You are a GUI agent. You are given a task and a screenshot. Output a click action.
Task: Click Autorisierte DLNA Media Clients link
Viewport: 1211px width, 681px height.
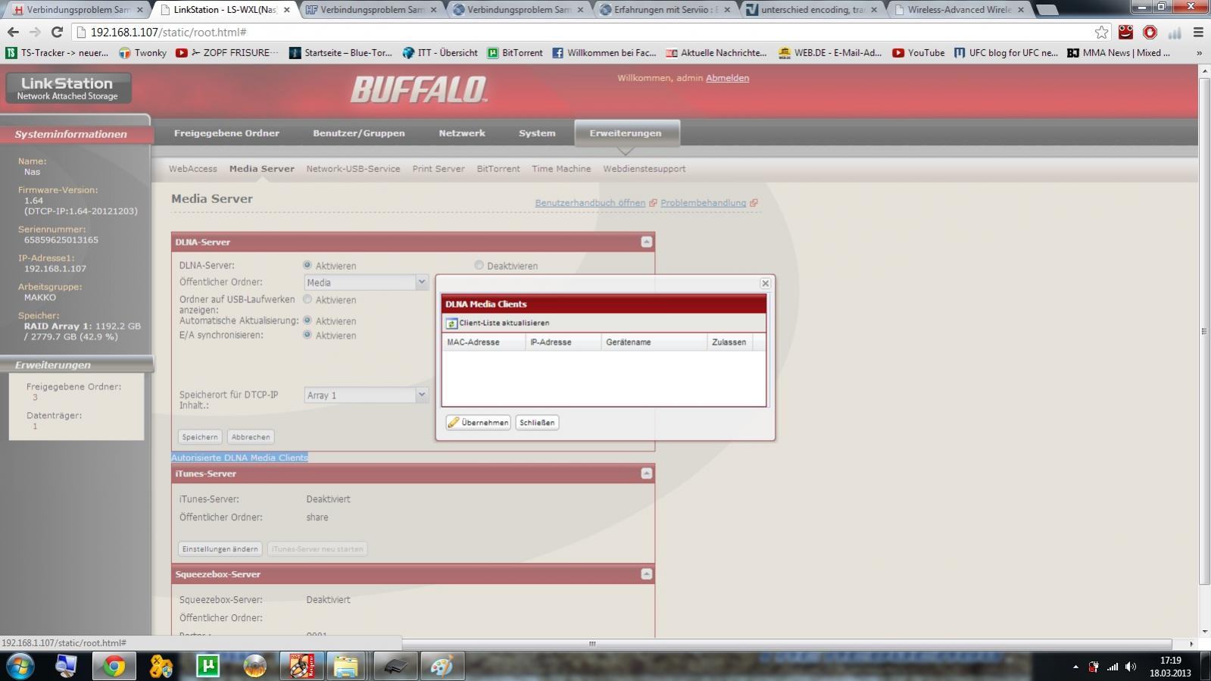(239, 458)
